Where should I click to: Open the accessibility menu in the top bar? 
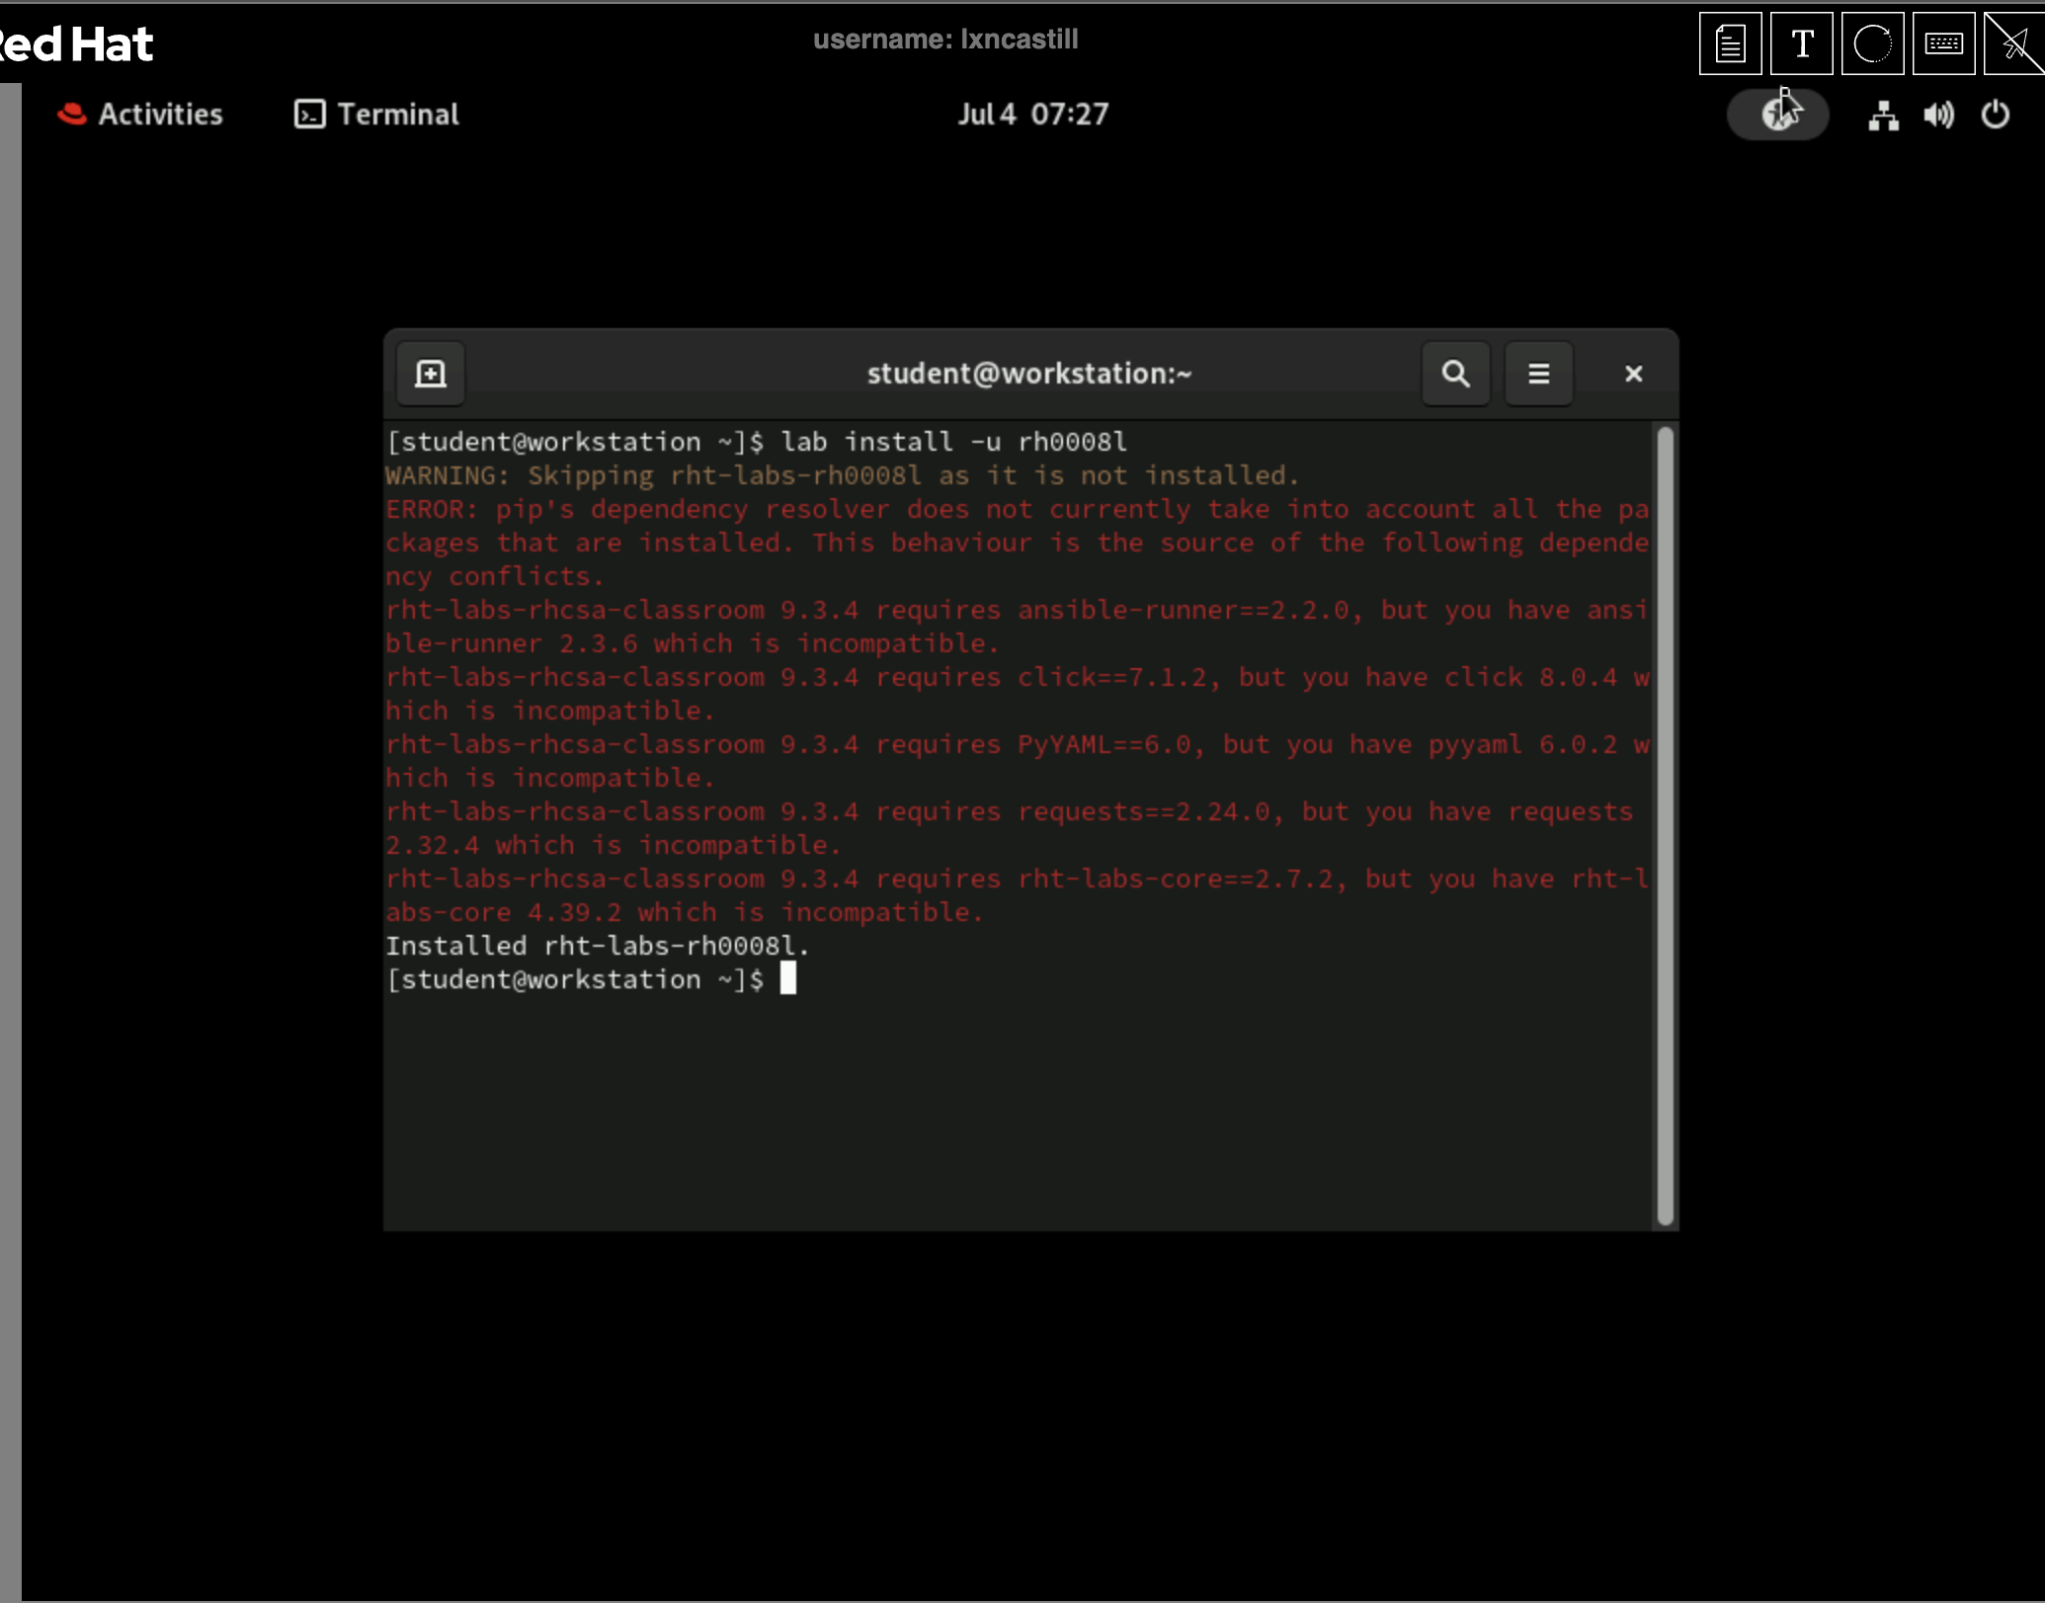click(x=1777, y=115)
